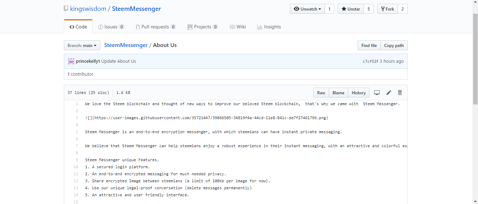Image resolution: width=478 pixels, height=204 pixels.
Task: Click the 1 contributor text
Action: [x=80, y=74]
